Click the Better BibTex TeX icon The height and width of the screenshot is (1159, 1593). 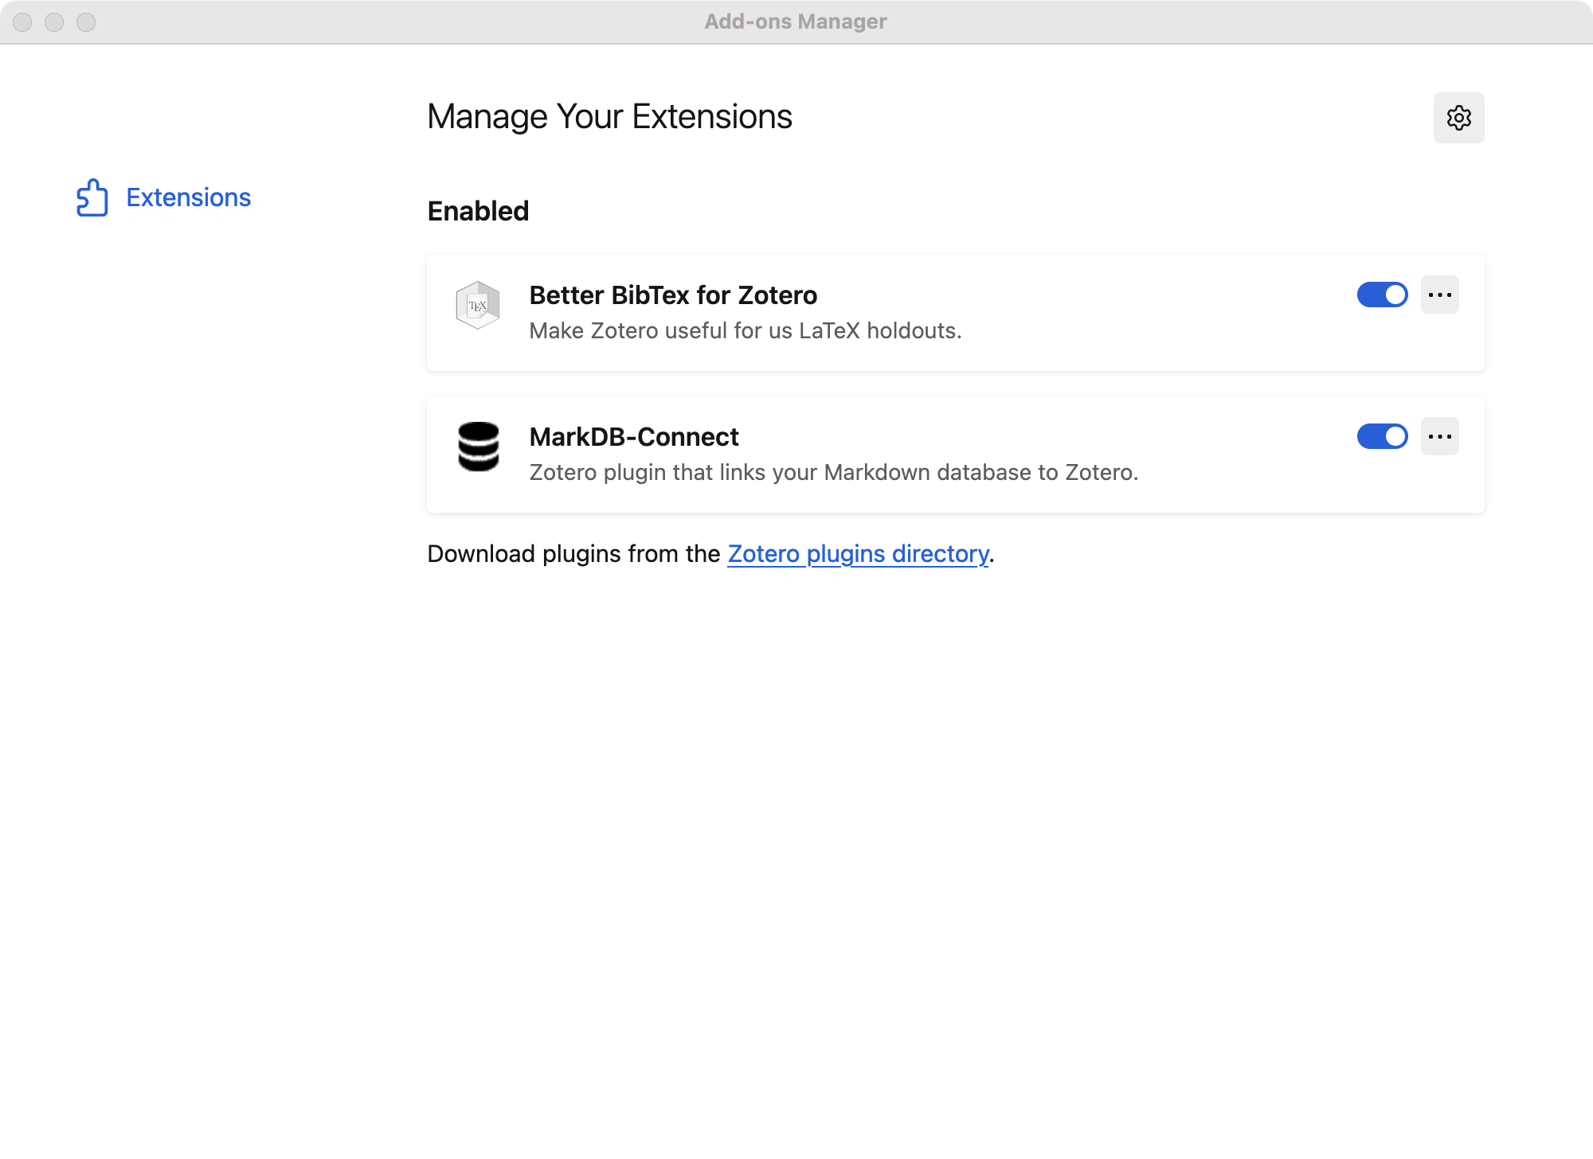coord(478,305)
